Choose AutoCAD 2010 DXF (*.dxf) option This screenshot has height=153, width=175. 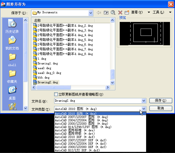pyautogui.click(x=100, y=137)
